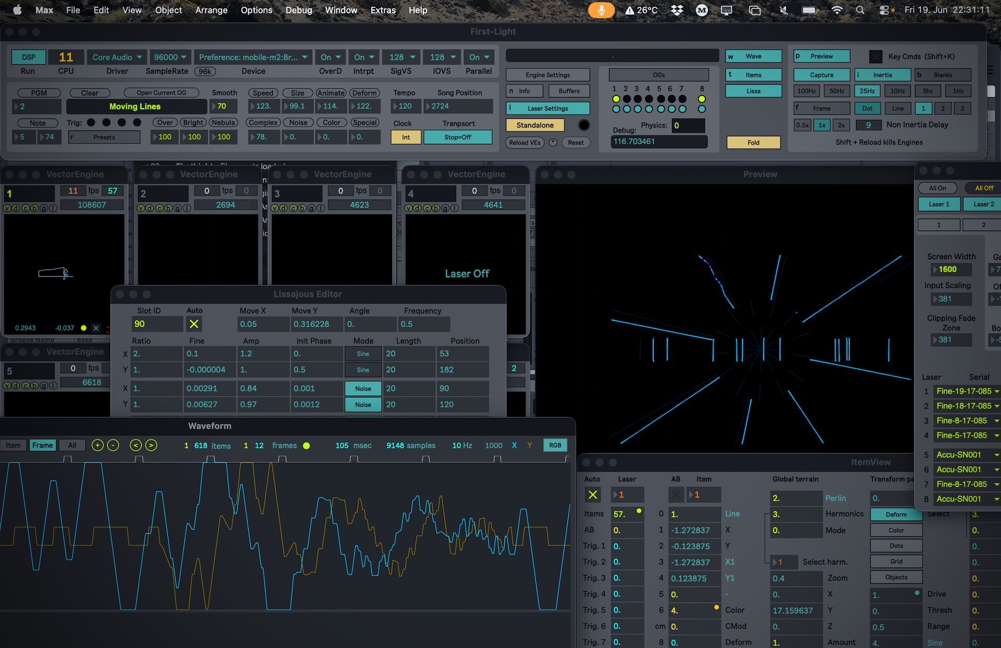
Task: Click the yellow status dot in VectorEngine 1 footer
Action: (x=83, y=328)
